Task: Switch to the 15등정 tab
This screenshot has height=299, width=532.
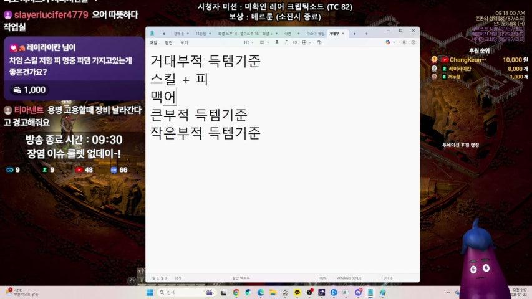Action: click(201, 34)
